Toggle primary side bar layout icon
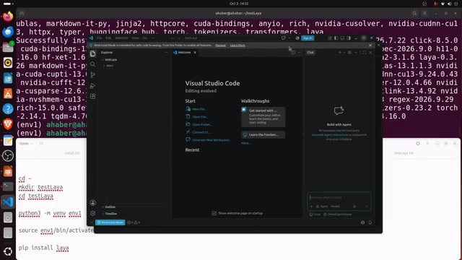Image resolution: width=462 pixels, height=260 pixels. [x=336, y=38]
